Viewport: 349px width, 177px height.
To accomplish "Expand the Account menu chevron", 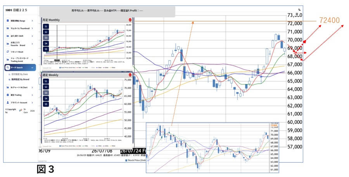I will pyautogui.click(x=32, y=103).
